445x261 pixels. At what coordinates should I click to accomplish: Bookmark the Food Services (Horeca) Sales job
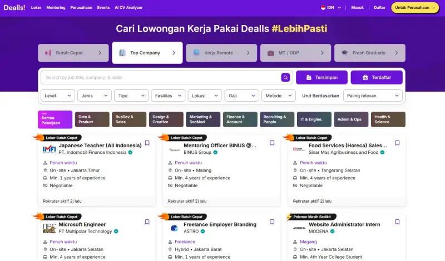(397, 143)
